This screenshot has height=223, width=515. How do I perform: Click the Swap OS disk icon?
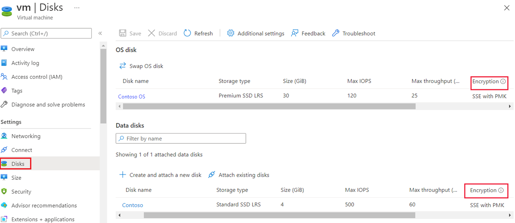point(123,66)
